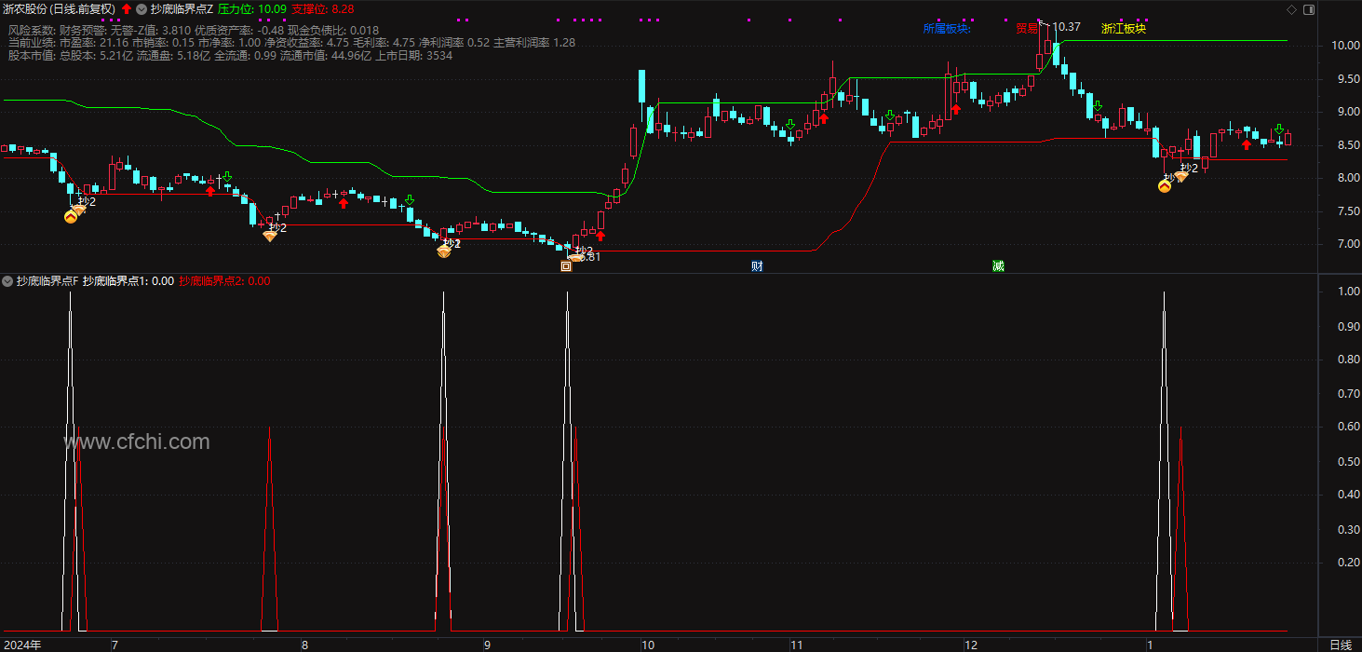Click the 抄底临界点Z indicator name

(182, 9)
